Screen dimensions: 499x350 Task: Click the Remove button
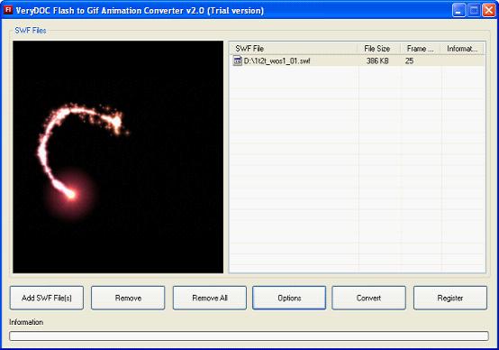[x=128, y=298]
